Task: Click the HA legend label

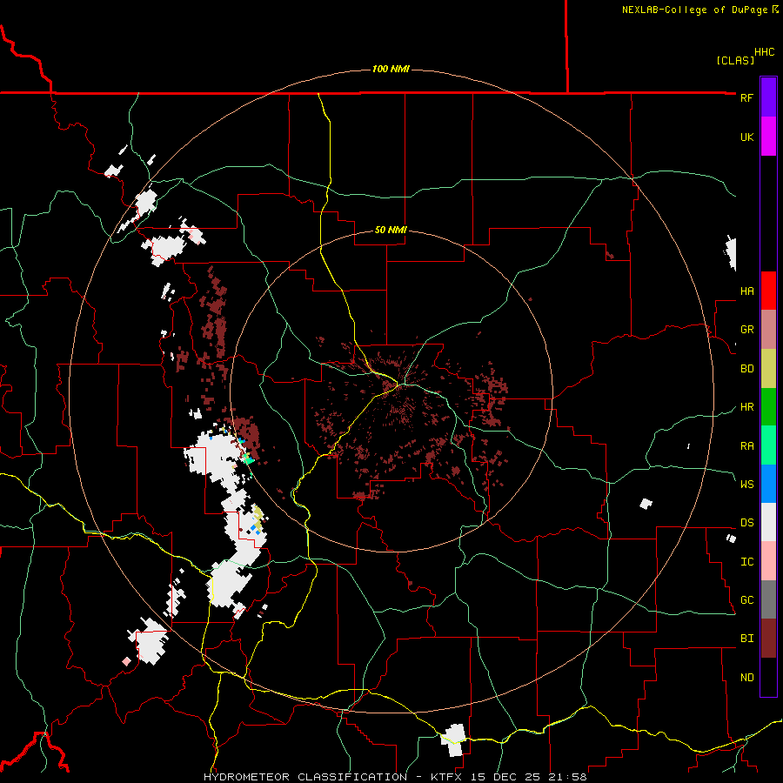Action: coord(747,291)
